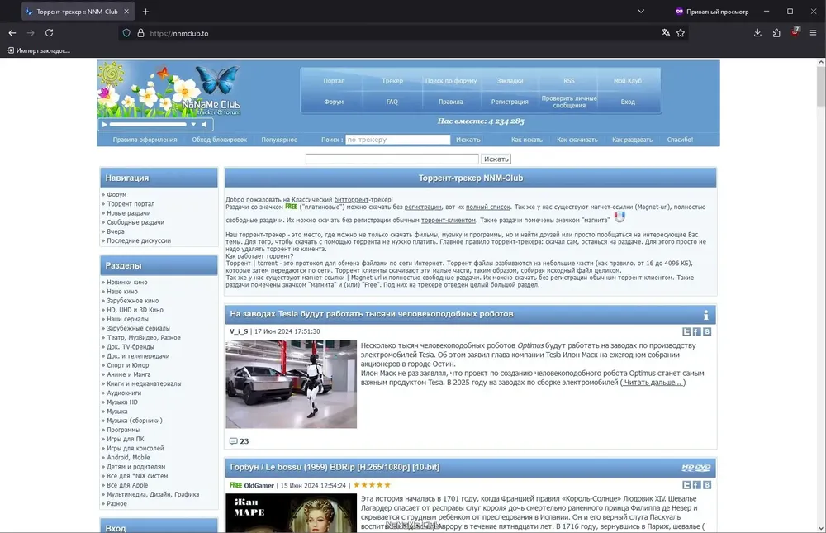Viewport: 826px width, 533px height.
Task: Open the comments icon showing 23
Action: (234, 441)
